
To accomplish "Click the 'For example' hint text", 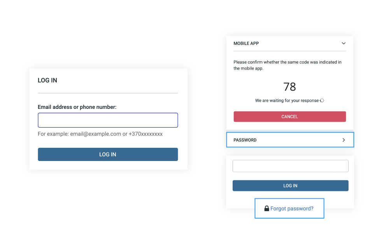I will pos(100,134).
